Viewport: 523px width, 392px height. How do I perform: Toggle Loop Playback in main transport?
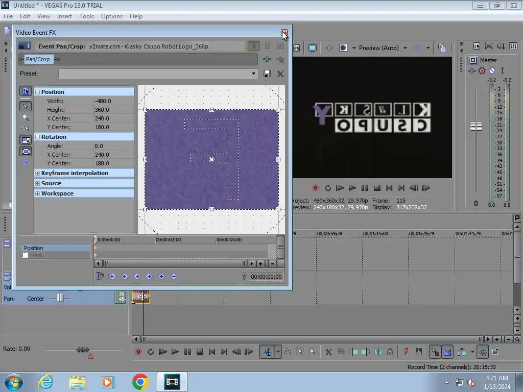point(151,352)
